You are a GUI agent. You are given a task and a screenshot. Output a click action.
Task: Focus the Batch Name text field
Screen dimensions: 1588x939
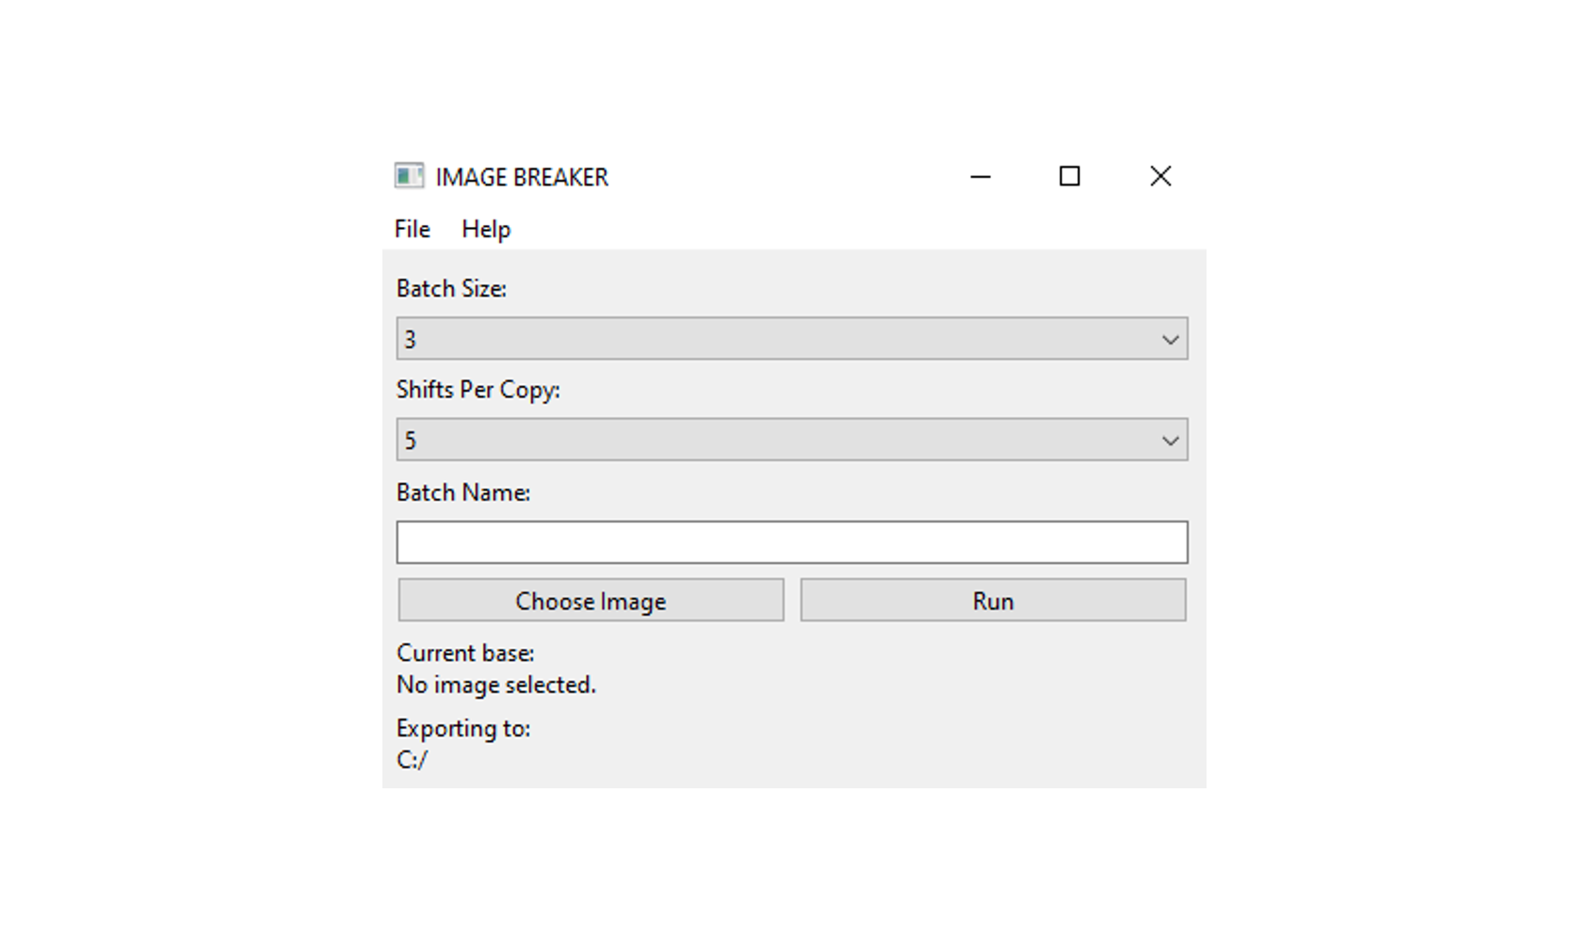click(791, 542)
